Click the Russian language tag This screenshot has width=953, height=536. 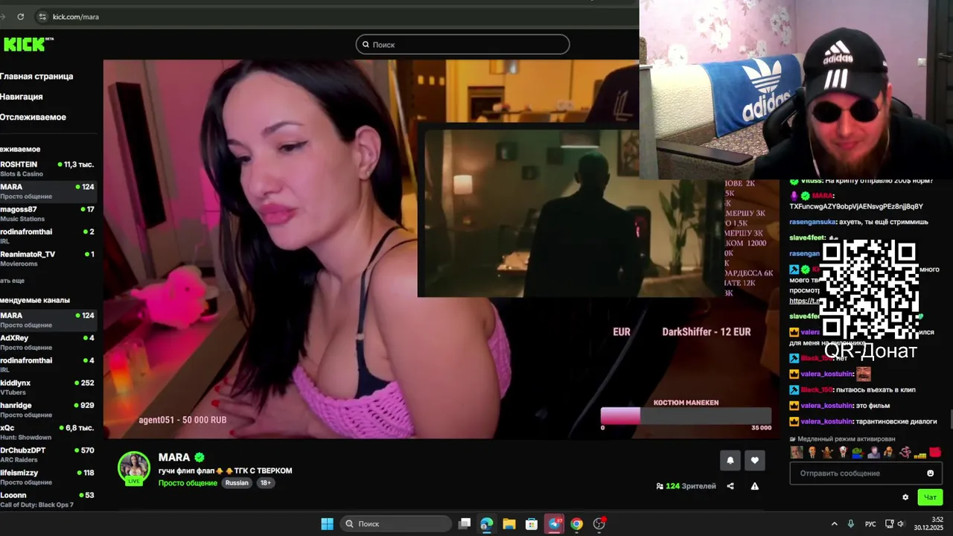[237, 483]
